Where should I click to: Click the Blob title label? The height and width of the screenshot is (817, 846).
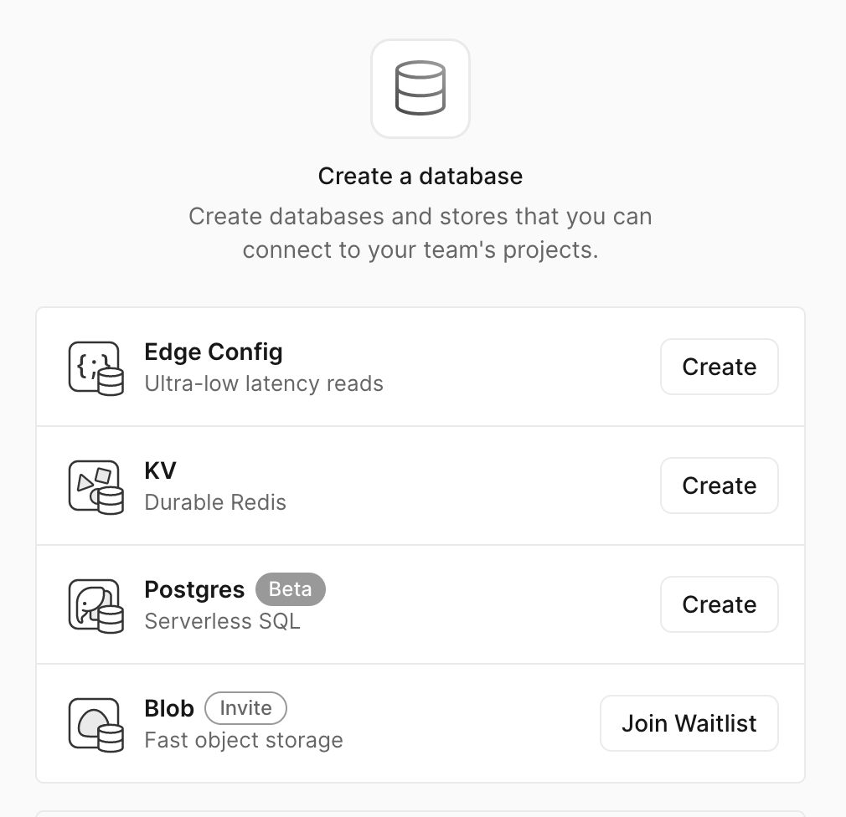(169, 708)
